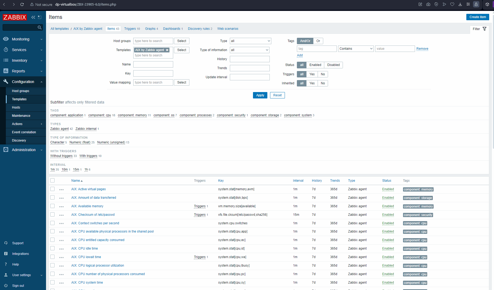This screenshot has height=290, width=494.
Task: Click the All templates breadcrumb link
Action: pyautogui.click(x=60, y=29)
